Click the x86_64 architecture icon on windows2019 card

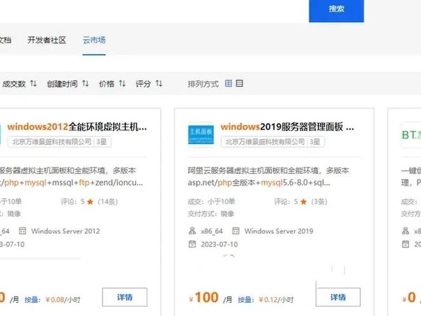192,231
